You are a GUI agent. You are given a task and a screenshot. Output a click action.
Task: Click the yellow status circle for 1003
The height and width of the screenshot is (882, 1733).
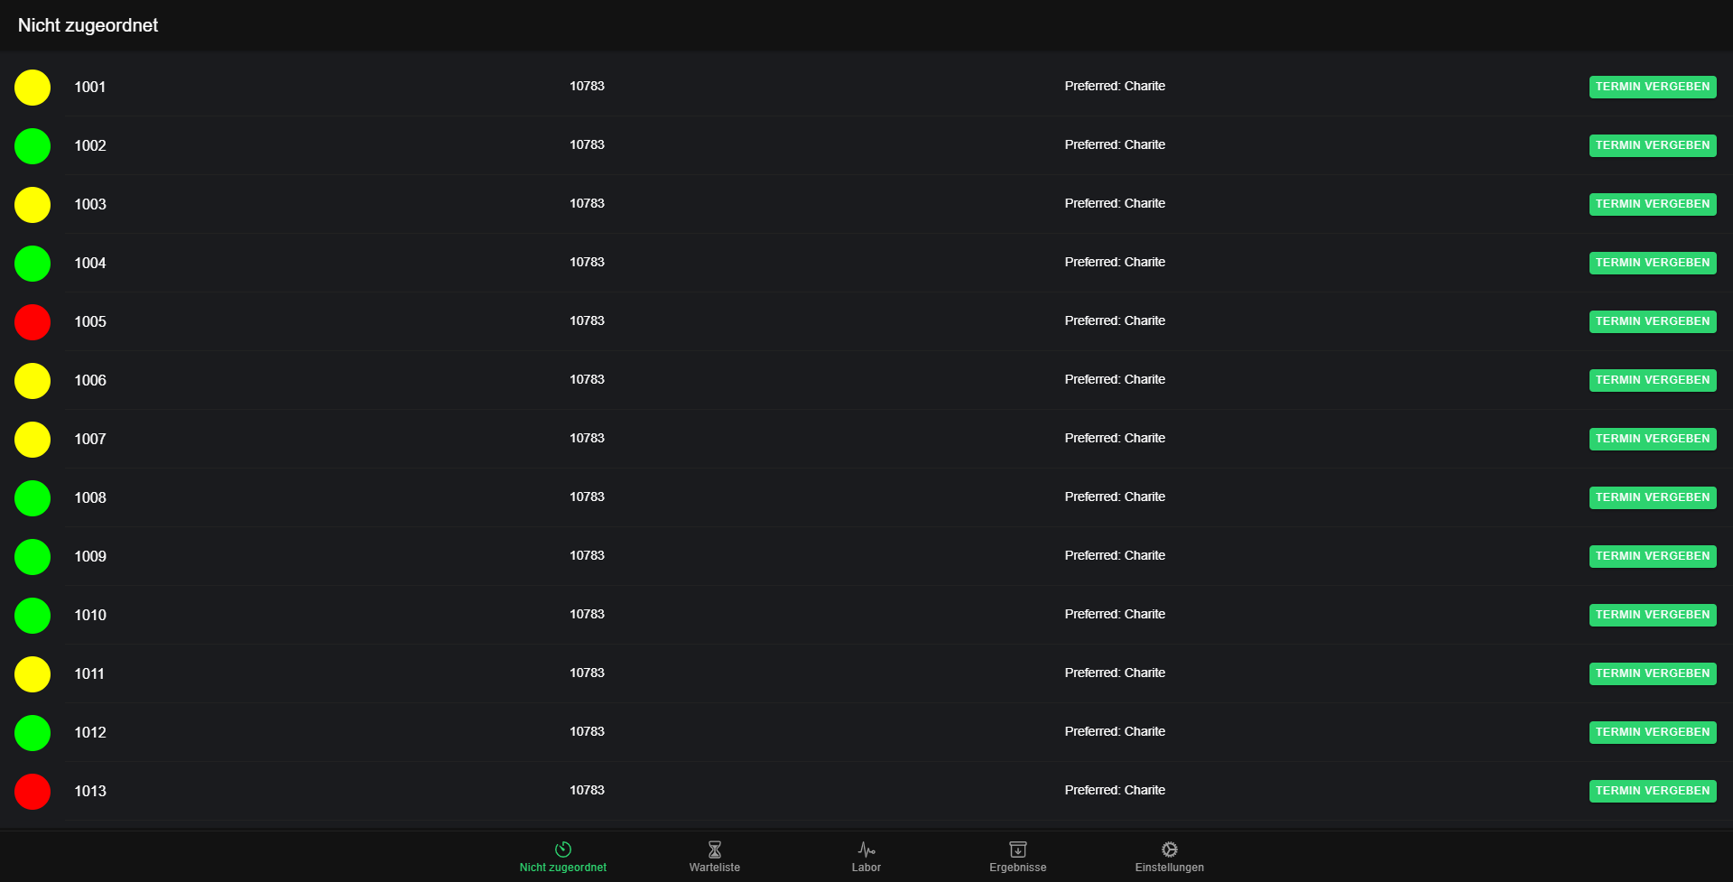pos(32,205)
